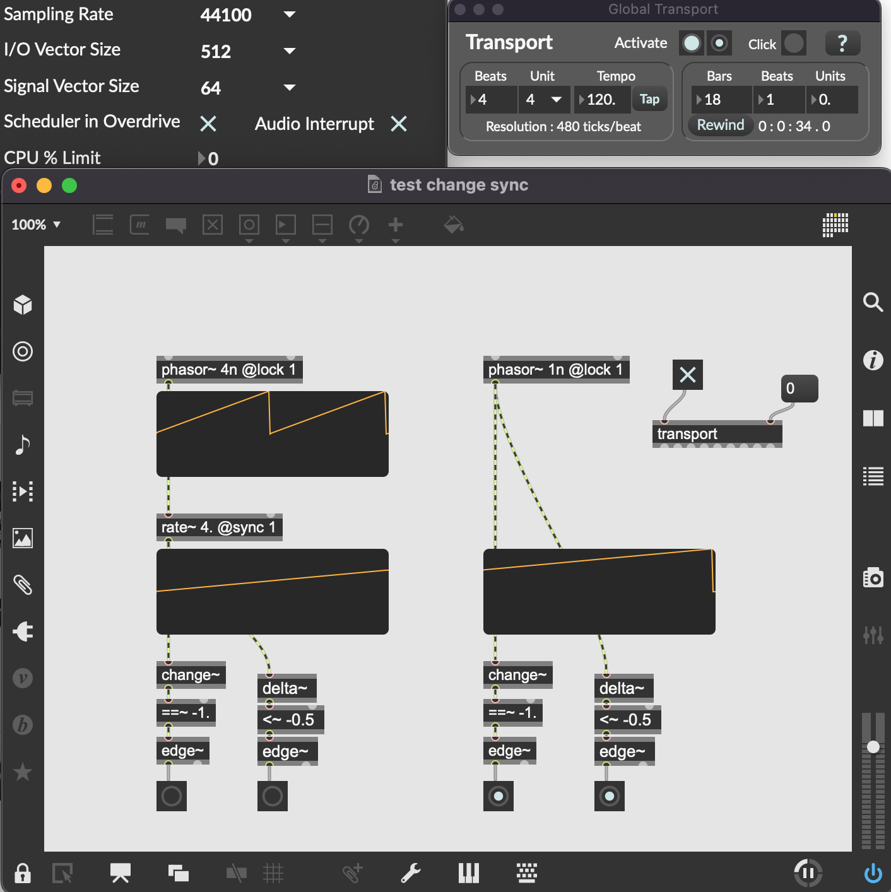Image resolution: width=891 pixels, height=892 pixels.
Task: Lock the patcher with the padlock icon
Action: 23,873
